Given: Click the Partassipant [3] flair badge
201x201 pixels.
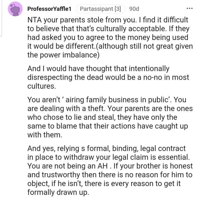Looking at the screenshot, I should [100, 9].
